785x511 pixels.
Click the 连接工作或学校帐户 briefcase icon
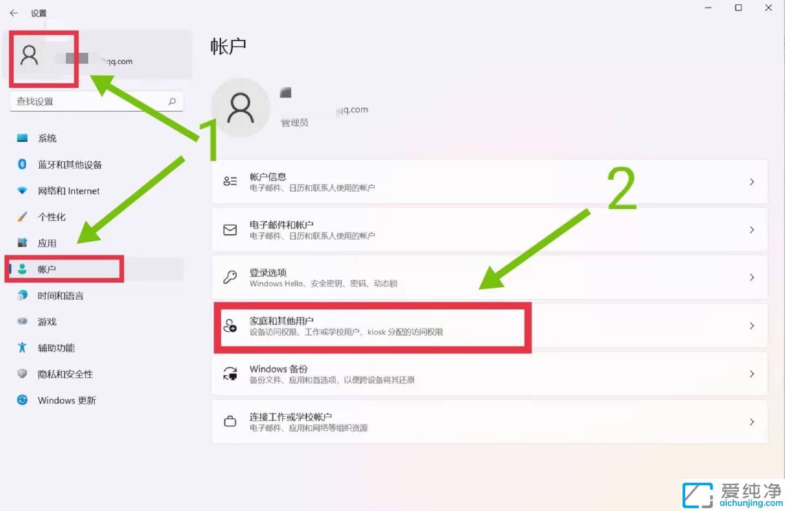coord(230,422)
